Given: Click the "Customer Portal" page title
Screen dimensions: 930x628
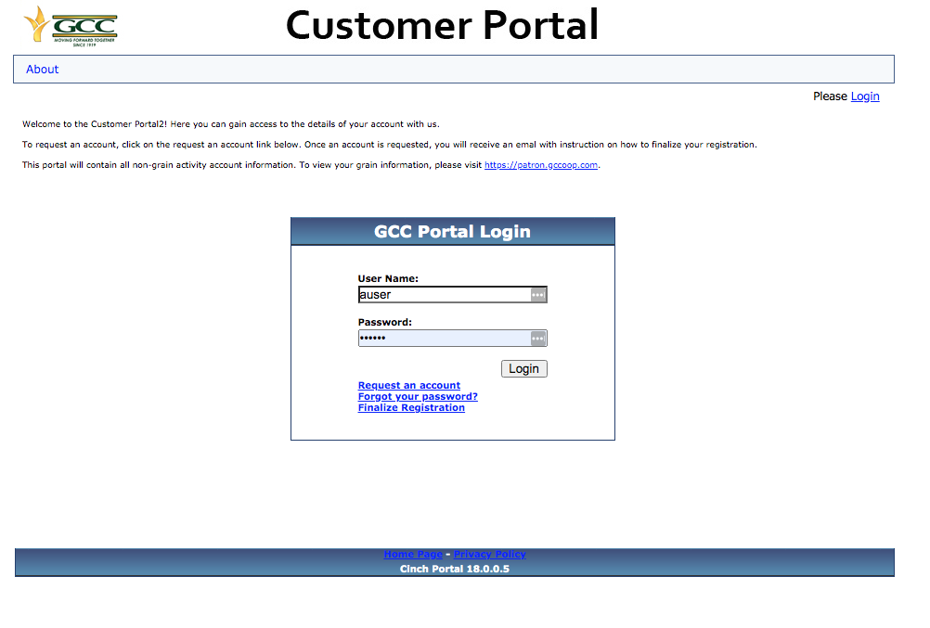Looking at the screenshot, I should pyautogui.click(x=442, y=25).
